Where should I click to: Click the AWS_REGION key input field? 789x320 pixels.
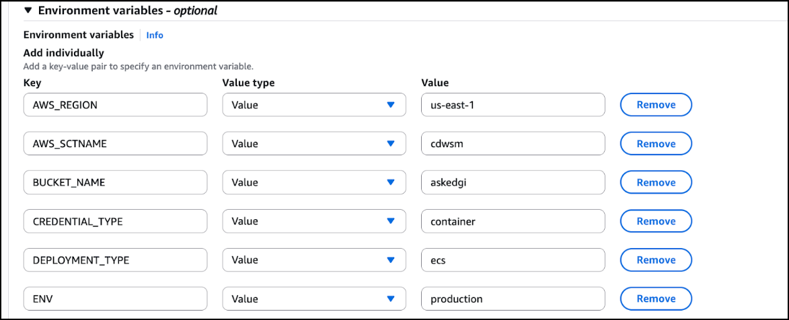coord(115,105)
